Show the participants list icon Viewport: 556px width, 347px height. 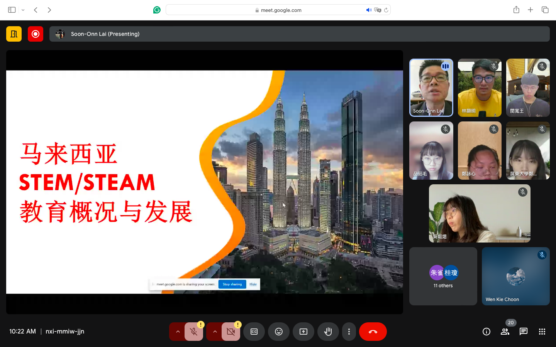point(505,332)
